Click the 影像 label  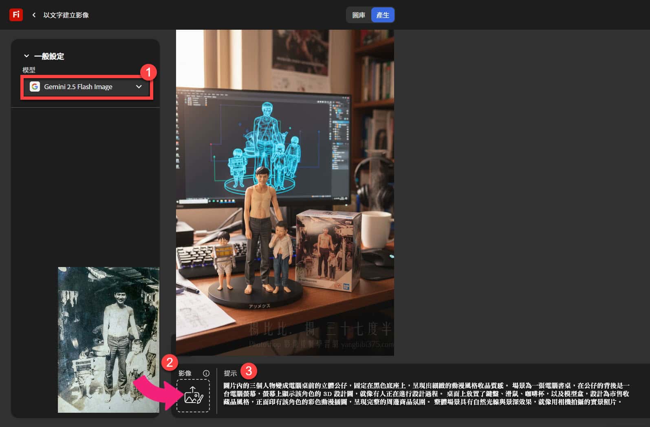click(x=185, y=373)
